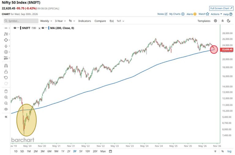
Task: Click the undo arrow icon
Action: coord(6,77)
